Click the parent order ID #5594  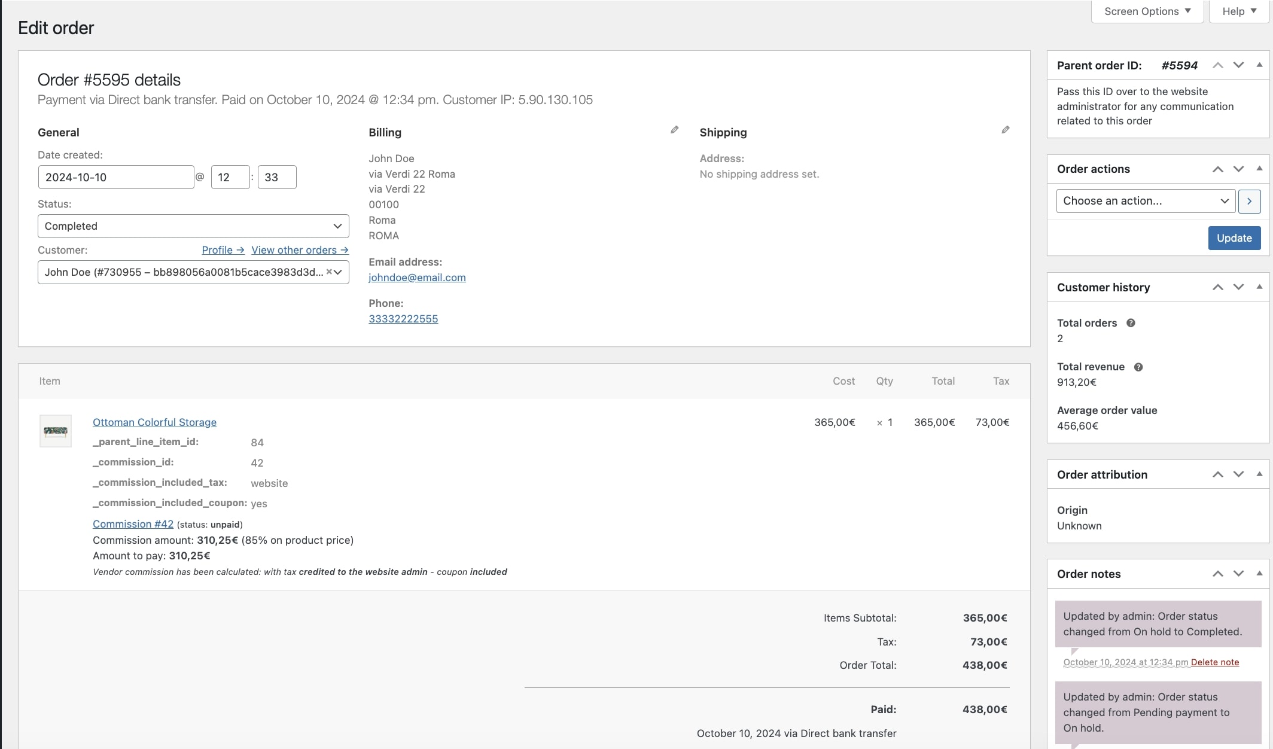point(1179,66)
